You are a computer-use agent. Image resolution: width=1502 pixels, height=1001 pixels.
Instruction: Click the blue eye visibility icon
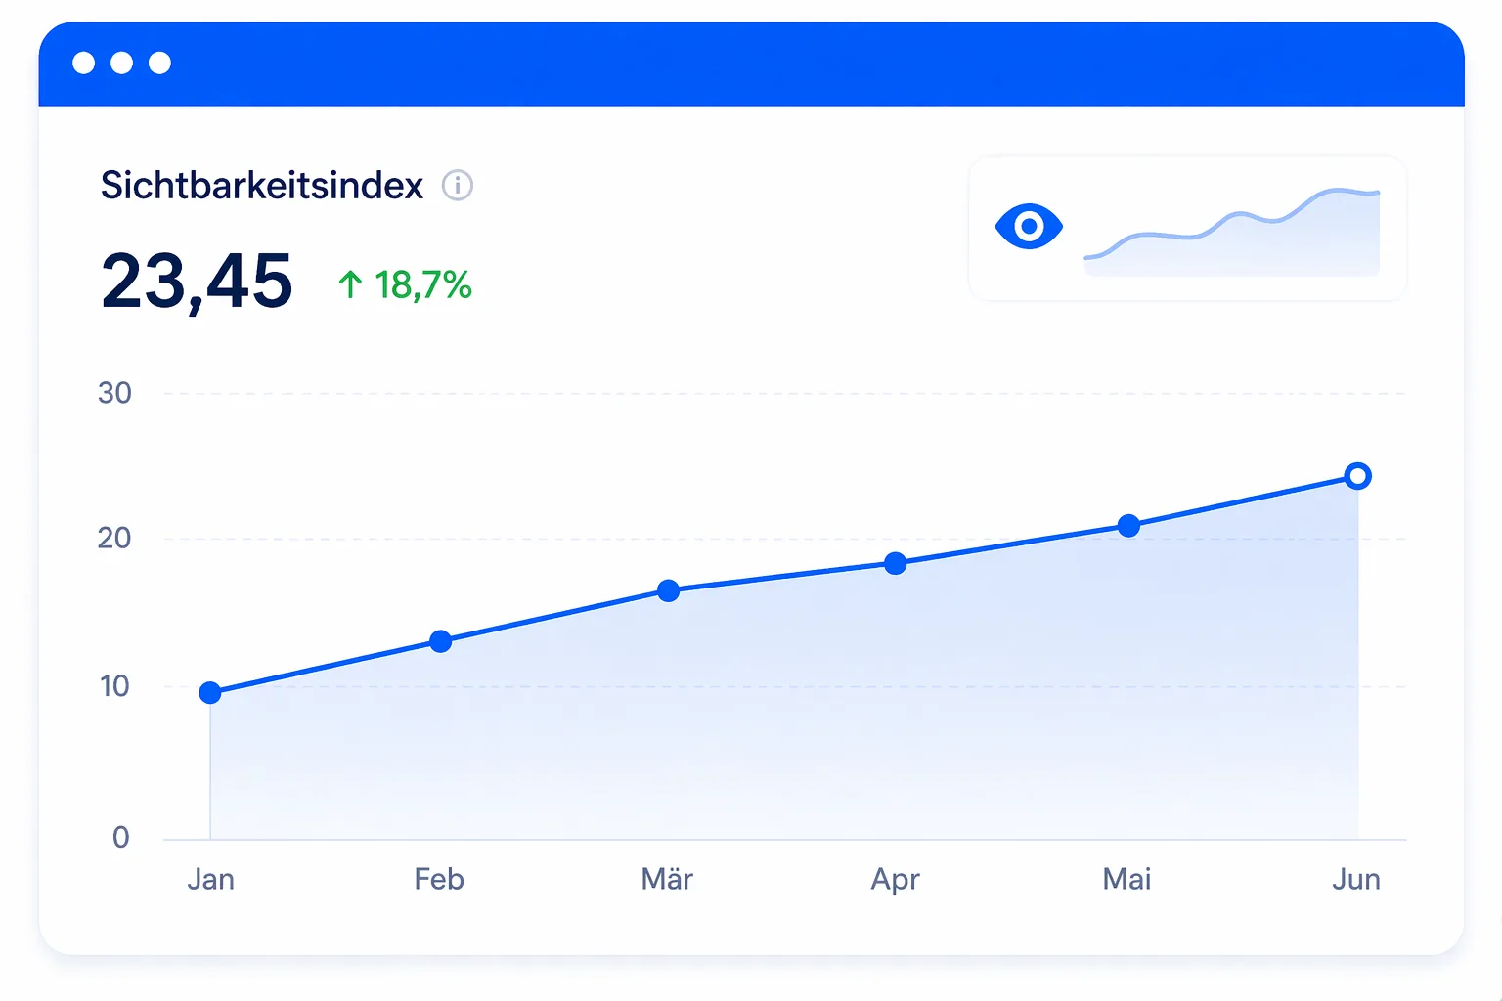[1029, 227]
